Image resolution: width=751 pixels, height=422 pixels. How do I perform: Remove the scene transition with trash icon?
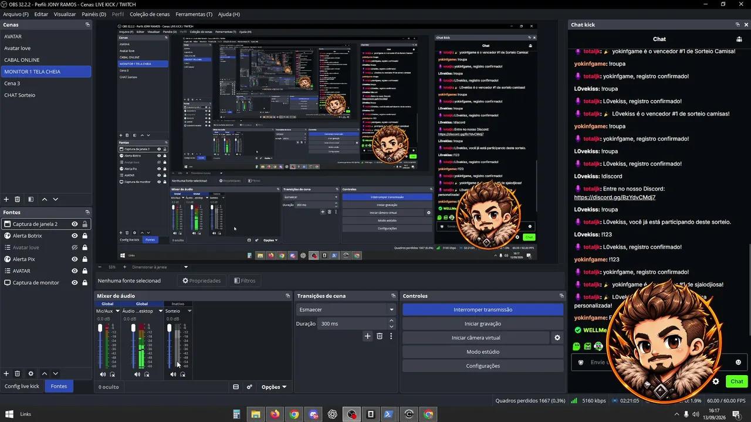pyautogui.click(x=380, y=336)
